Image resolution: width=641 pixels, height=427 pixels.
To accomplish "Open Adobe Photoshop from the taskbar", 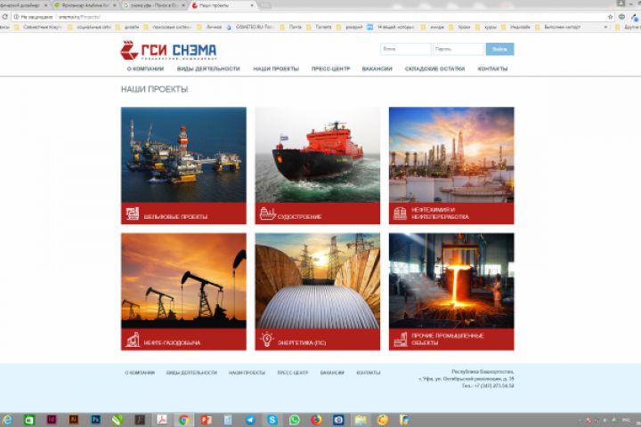I will click(95, 420).
